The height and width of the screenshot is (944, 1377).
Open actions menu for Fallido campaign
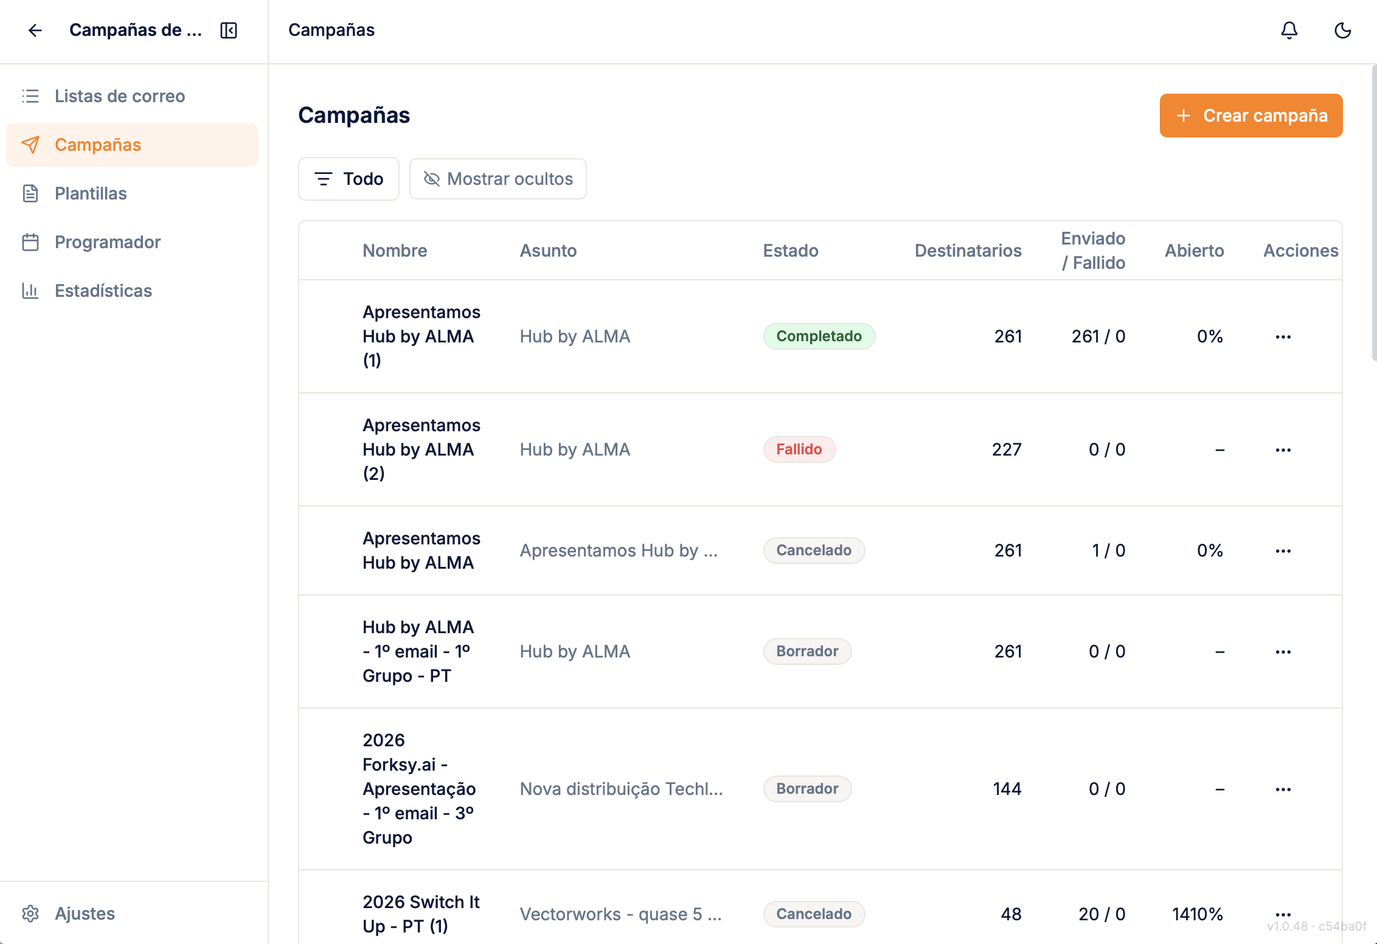click(x=1283, y=449)
